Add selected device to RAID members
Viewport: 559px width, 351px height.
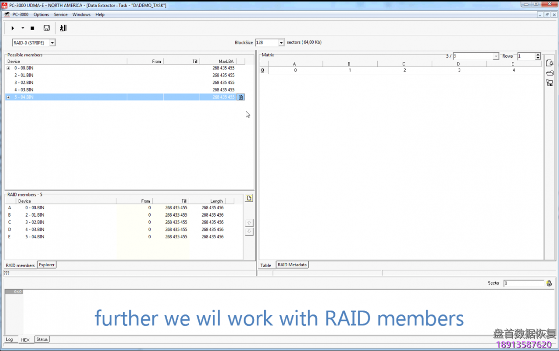click(241, 97)
